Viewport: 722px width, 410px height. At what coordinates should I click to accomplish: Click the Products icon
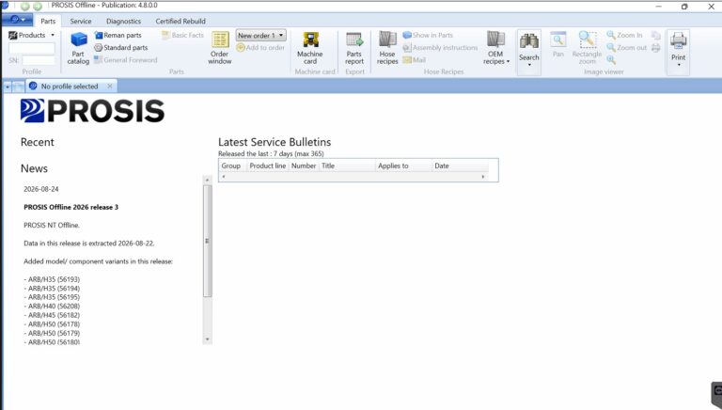pos(13,35)
